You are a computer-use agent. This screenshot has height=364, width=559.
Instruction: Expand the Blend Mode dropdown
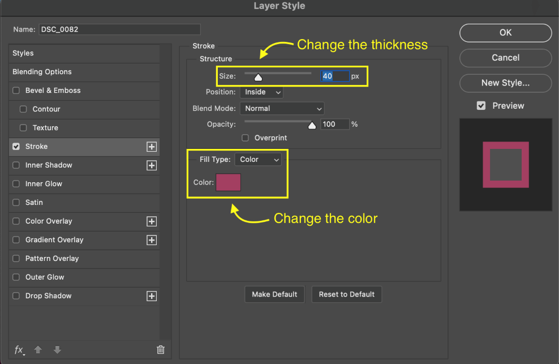pyautogui.click(x=282, y=109)
